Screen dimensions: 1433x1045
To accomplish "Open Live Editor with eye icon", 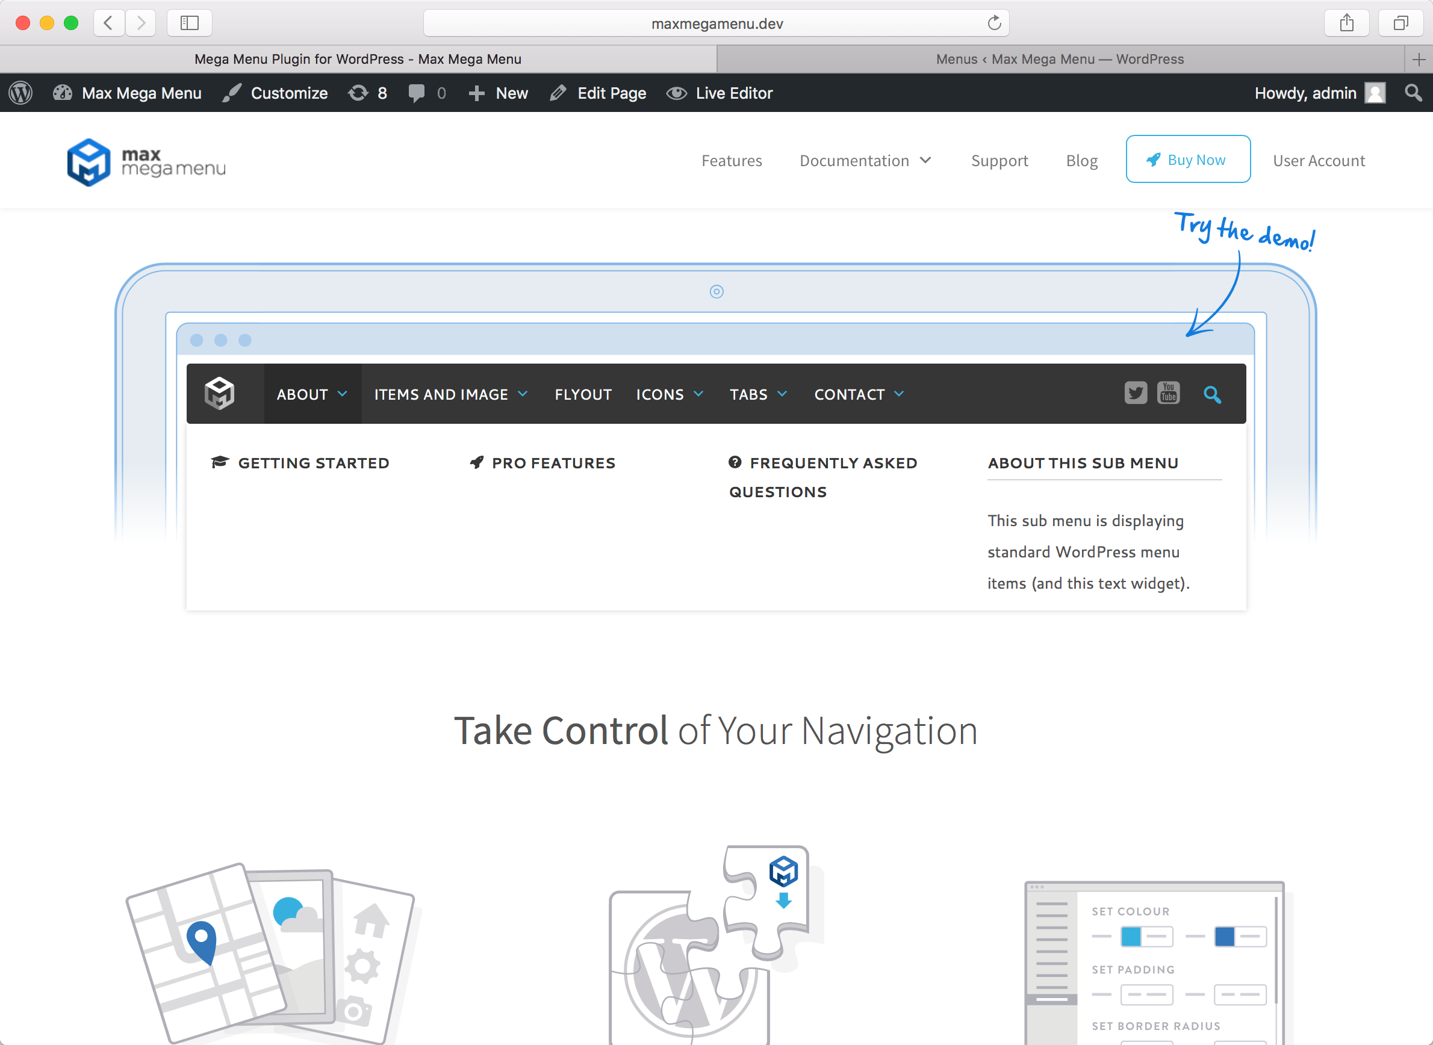I will coord(720,93).
